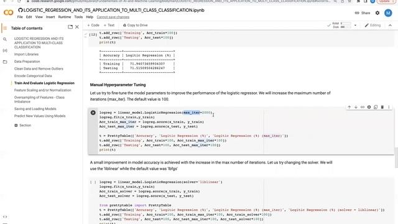Open the Tools menu

click(x=78, y=17)
